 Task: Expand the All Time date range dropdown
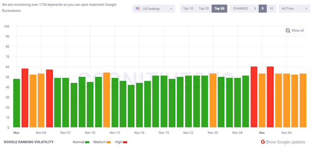point(294,9)
